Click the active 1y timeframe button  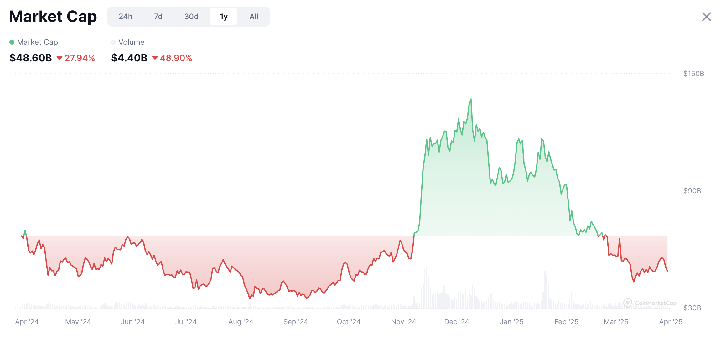click(x=224, y=17)
